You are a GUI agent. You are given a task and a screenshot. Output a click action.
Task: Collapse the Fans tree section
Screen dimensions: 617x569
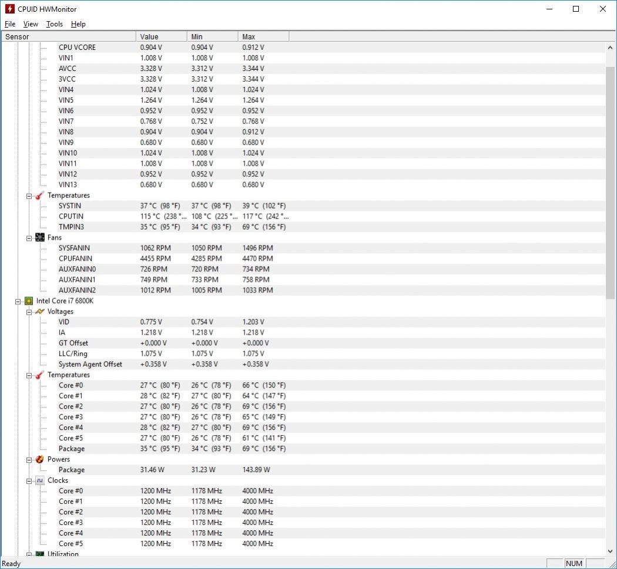click(29, 238)
